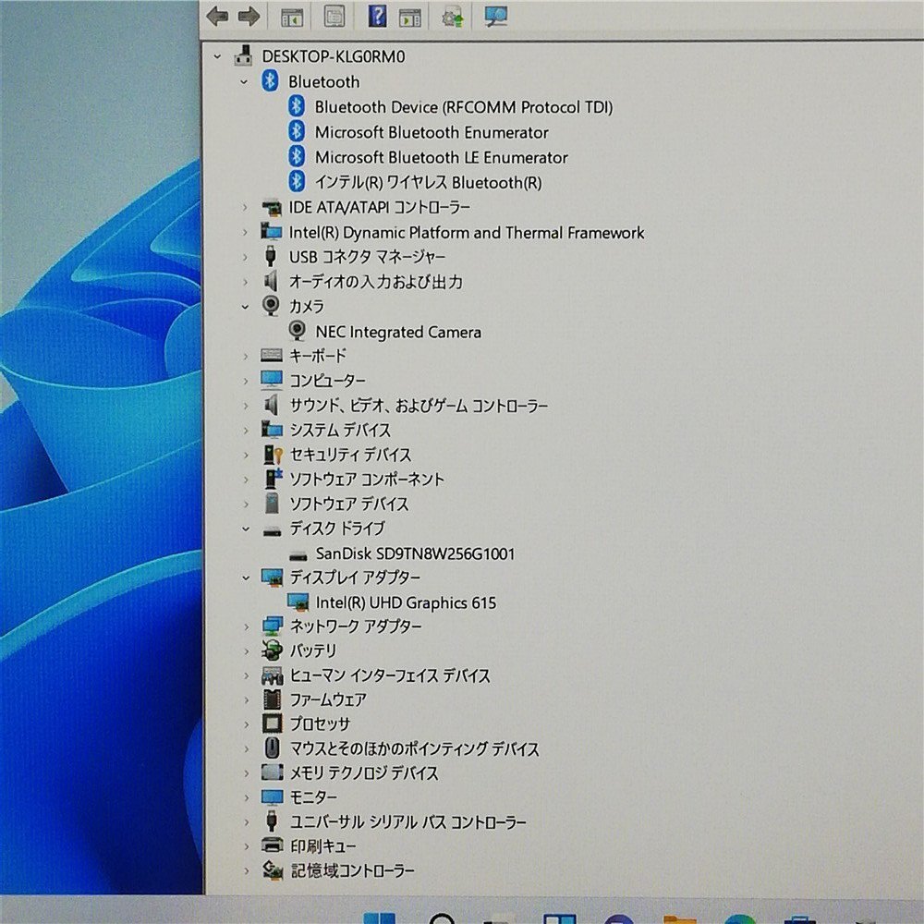Select the コンピューター category label
924x924 pixels.
click(x=328, y=381)
